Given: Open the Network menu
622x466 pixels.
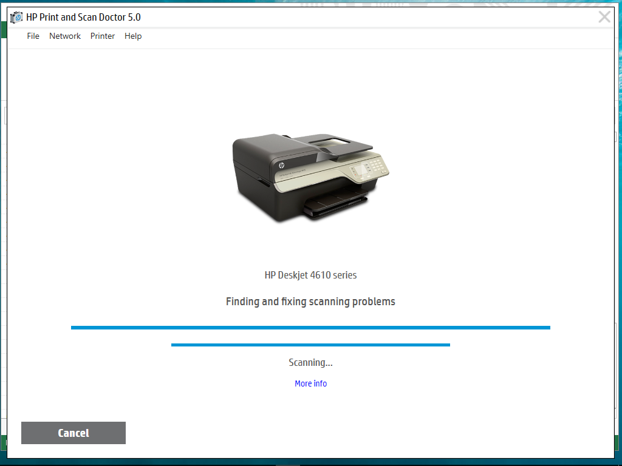Looking at the screenshot, I should [x=65, y=36].
